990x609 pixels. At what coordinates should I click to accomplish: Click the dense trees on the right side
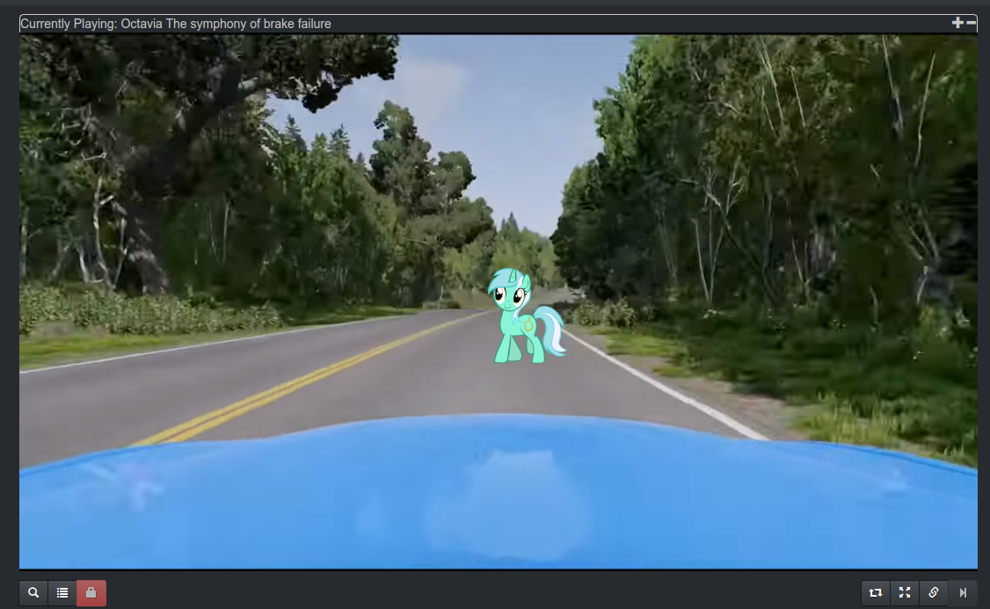click(x=791, y=176)
